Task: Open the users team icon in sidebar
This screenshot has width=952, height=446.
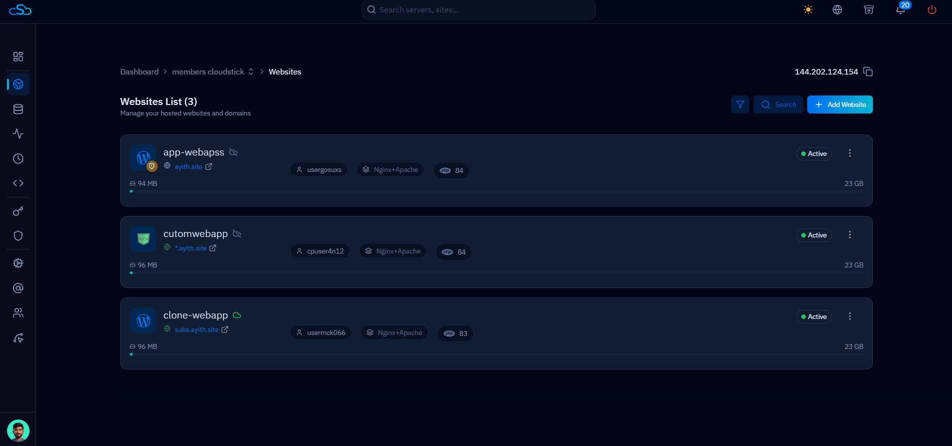Action: pos(18,313)
